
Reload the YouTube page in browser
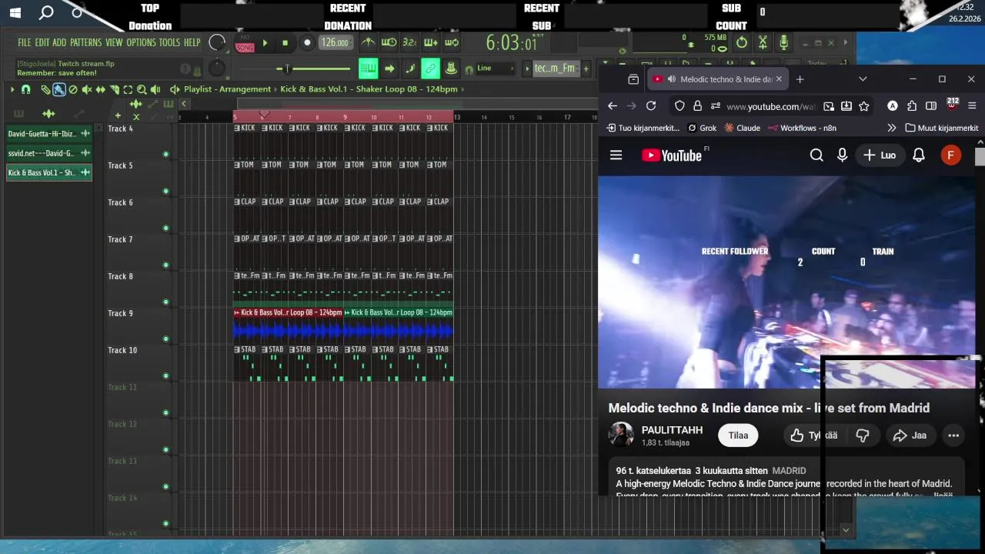click(x=651, y=106)
